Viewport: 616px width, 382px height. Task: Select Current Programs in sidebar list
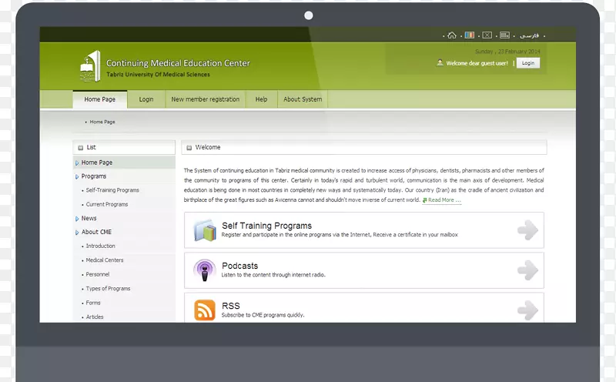pyautogui.click(x=106, y=205)
